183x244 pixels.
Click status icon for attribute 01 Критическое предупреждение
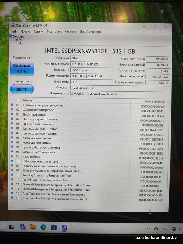(12, 105)
